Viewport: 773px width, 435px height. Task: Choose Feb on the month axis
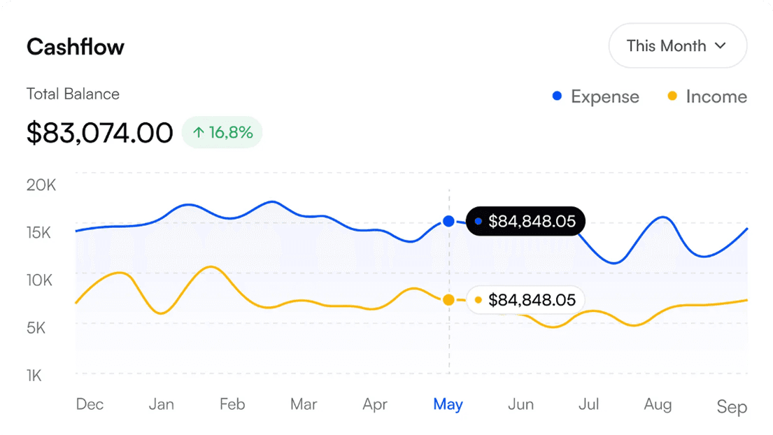click(x=232, y=404)
